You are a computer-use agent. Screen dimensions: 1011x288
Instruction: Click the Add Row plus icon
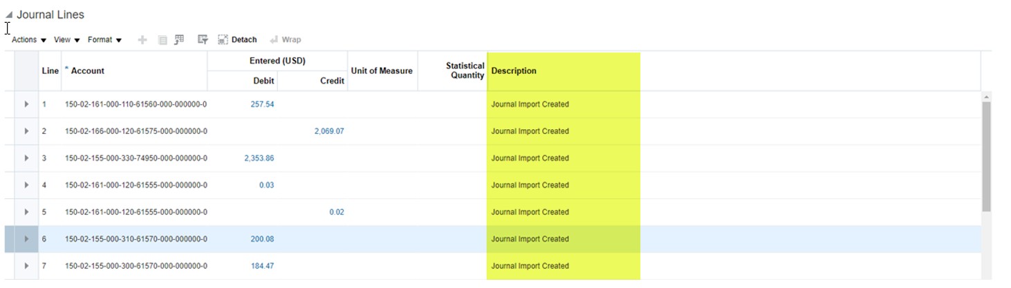point(142,40)
